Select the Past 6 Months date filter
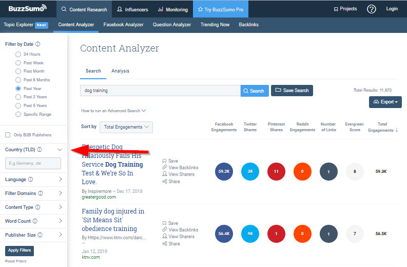Screen dimensions: 407x267 [18, 80]
